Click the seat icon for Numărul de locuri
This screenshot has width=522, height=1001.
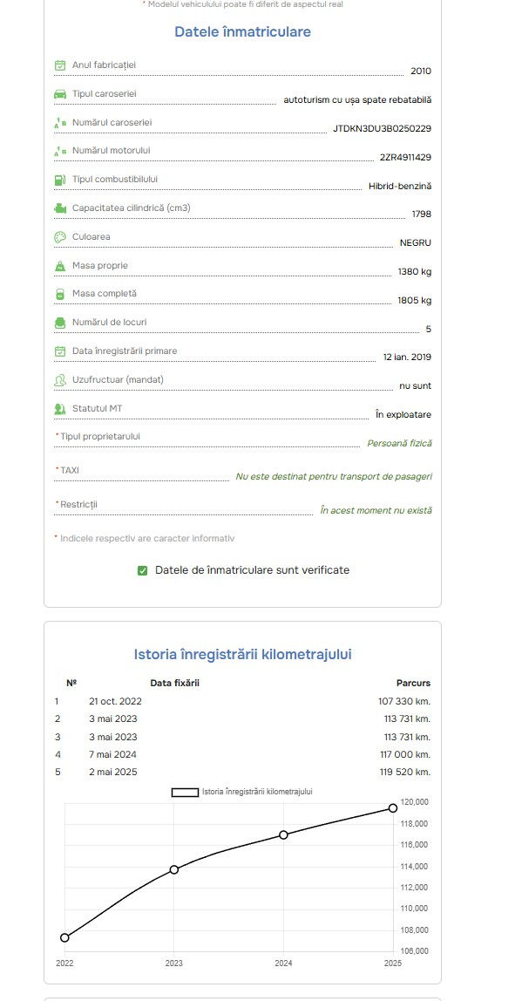pyautogui.click(x=60, y=323)
